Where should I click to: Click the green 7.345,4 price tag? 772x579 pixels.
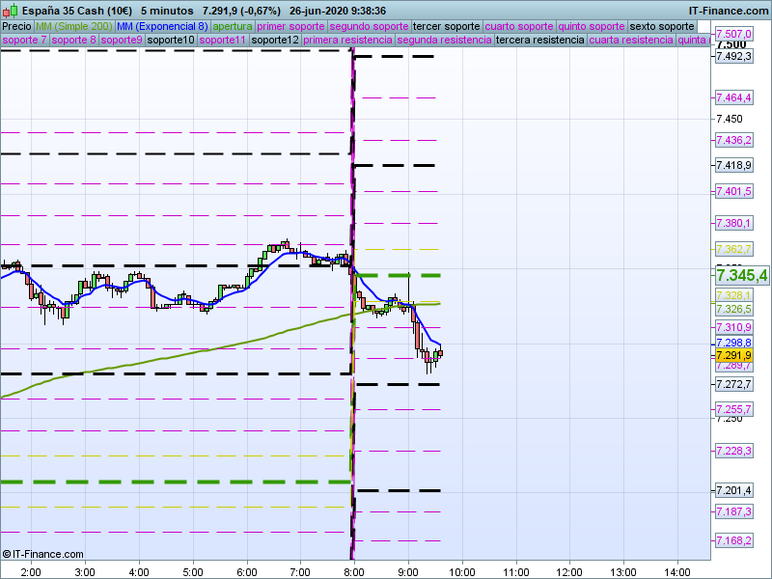(741, 276)
